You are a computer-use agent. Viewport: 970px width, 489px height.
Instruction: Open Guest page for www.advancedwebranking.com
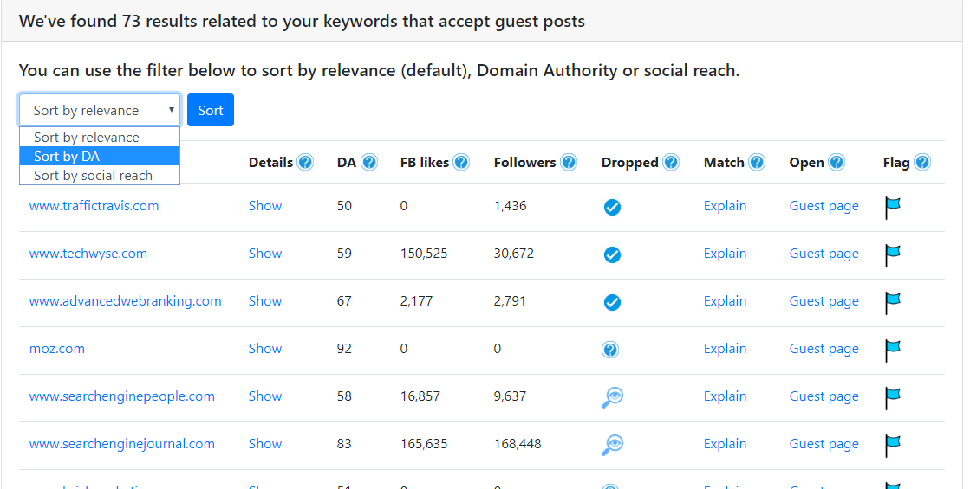coord(824,300)
